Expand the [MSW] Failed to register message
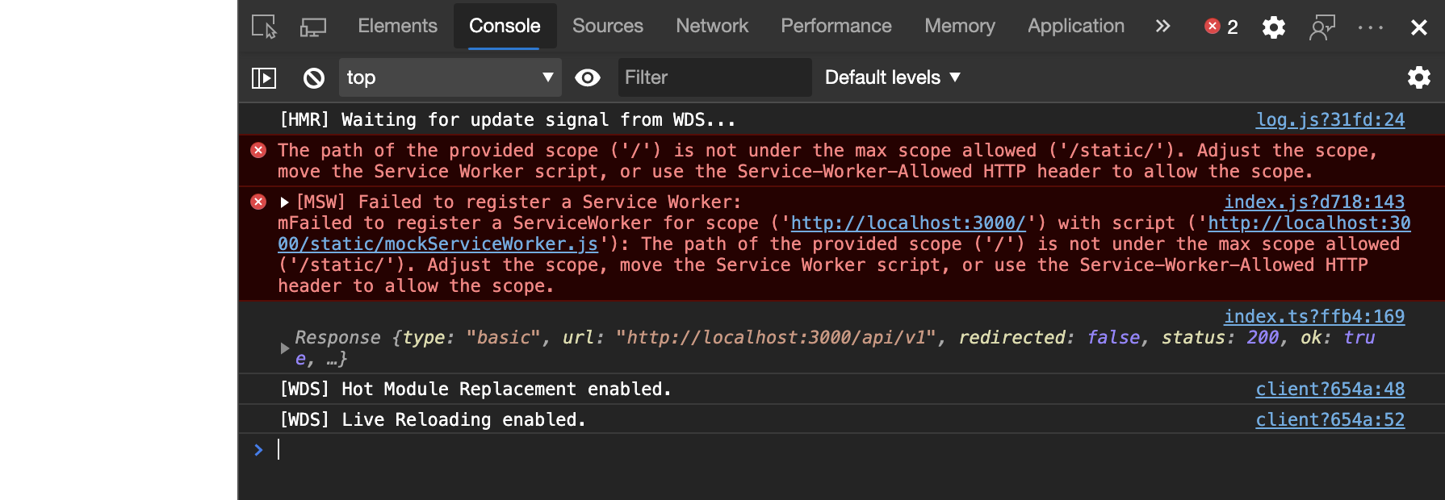The image size is (1445, 500). pos(284,202)
